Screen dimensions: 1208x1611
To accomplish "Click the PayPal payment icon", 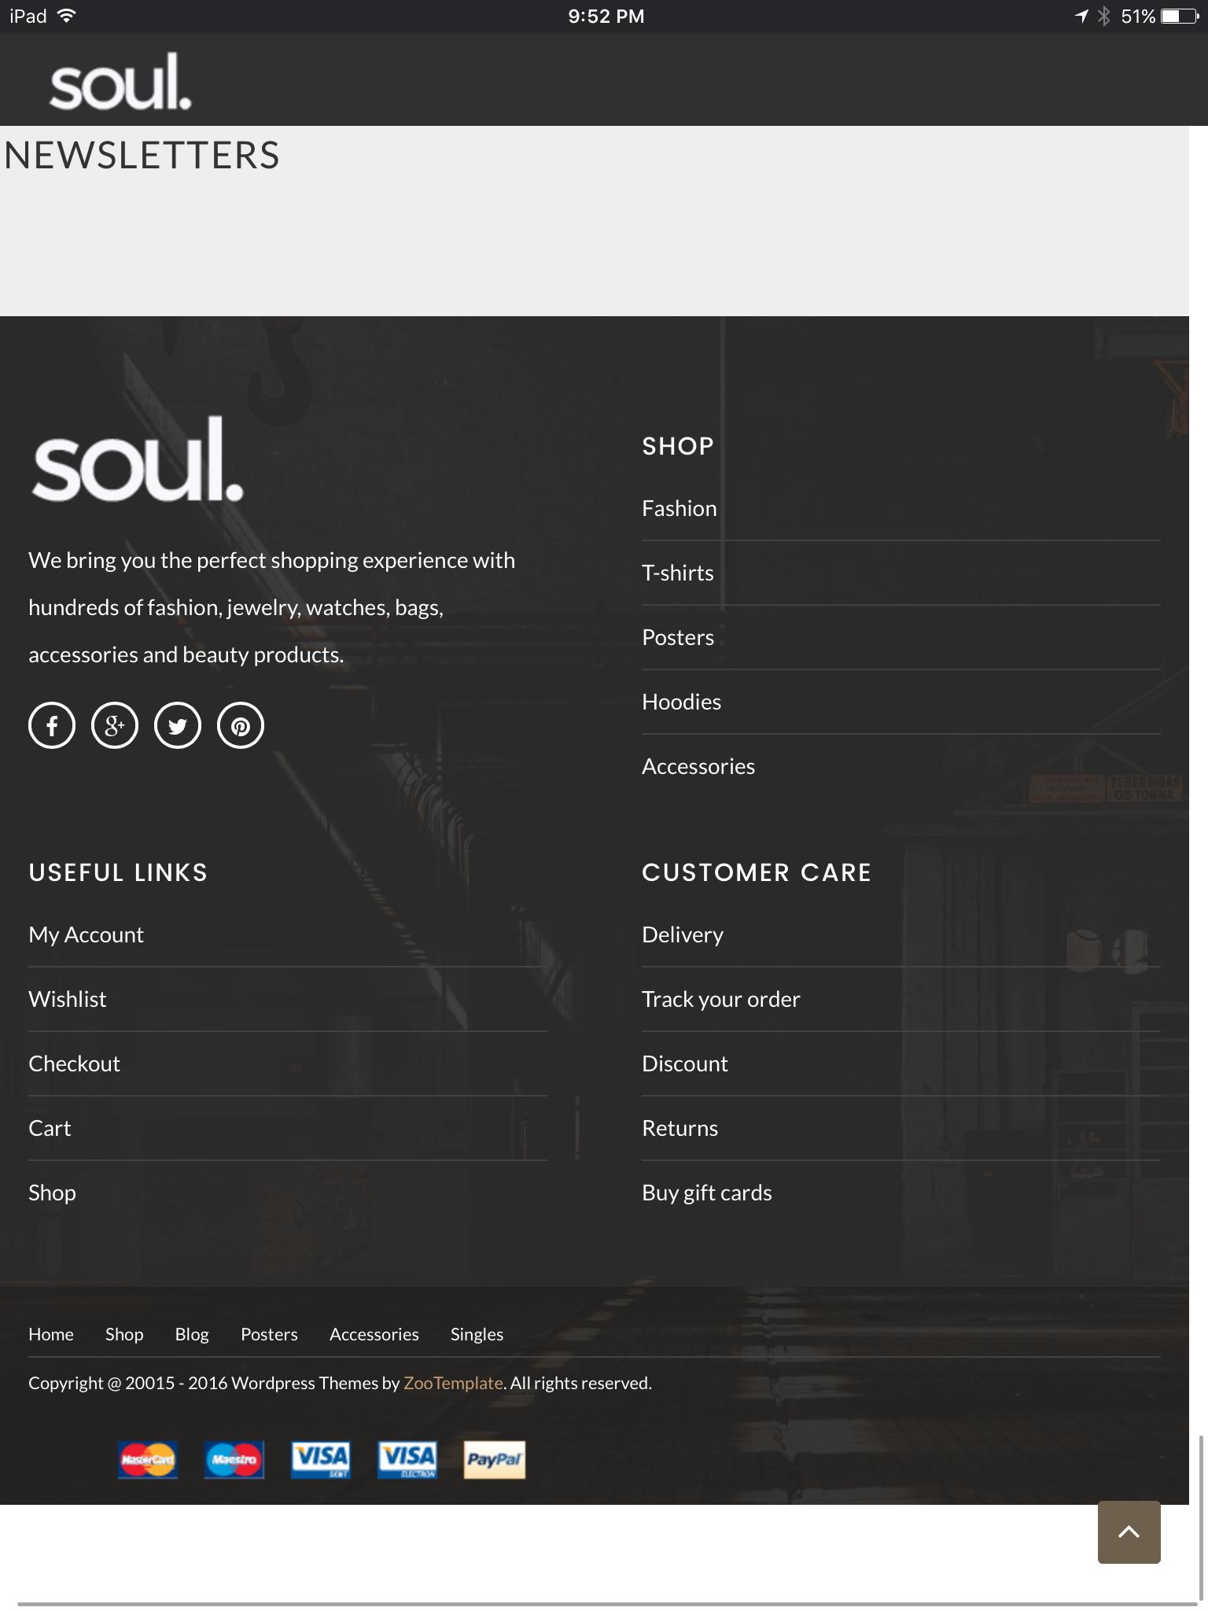I will click(x=494, y=1460).
